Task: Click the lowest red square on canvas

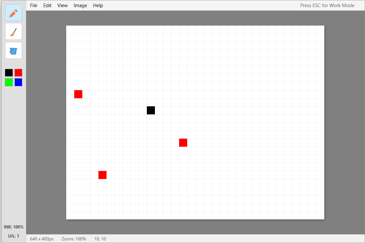Action: click(102, 175)
